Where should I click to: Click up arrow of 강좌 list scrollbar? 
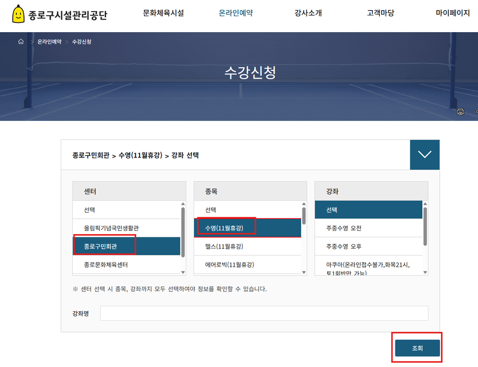[x=425, y=204]
